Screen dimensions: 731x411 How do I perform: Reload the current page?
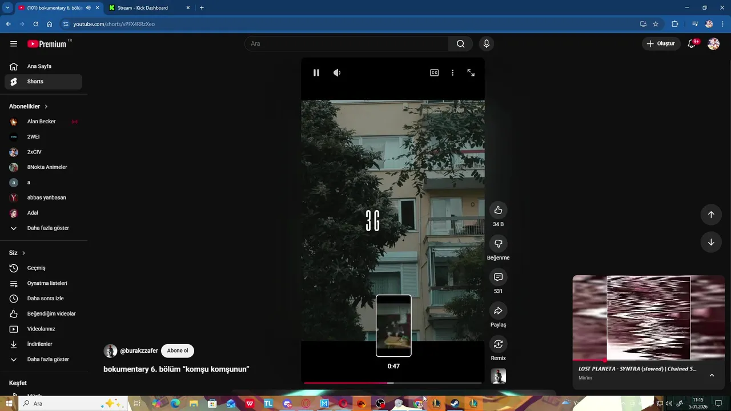35,24
